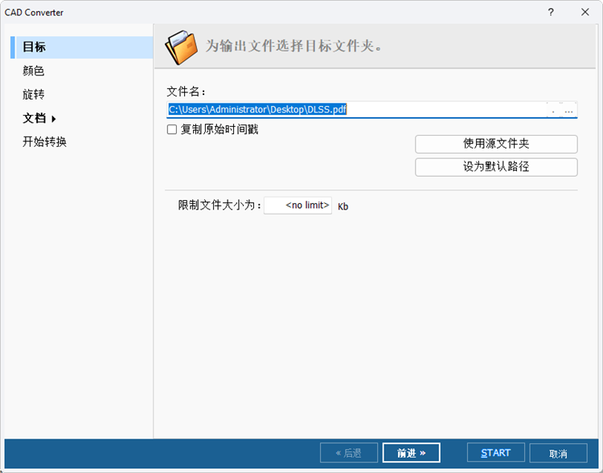
Task: Click the single-dot button in filename field
Action: (553, 110)
